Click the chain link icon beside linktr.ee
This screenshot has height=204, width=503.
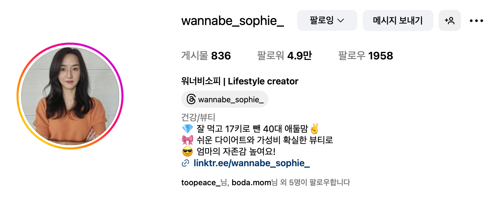click(185, 163)
